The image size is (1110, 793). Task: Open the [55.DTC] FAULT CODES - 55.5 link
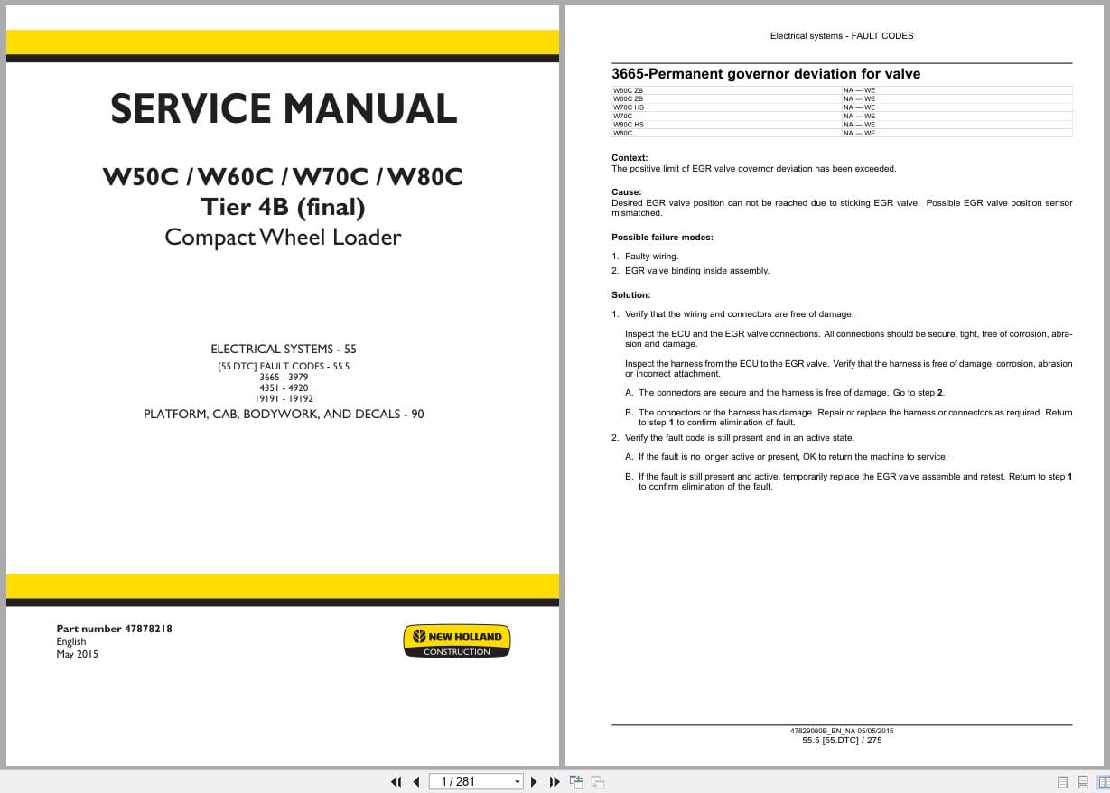(283, 366)
